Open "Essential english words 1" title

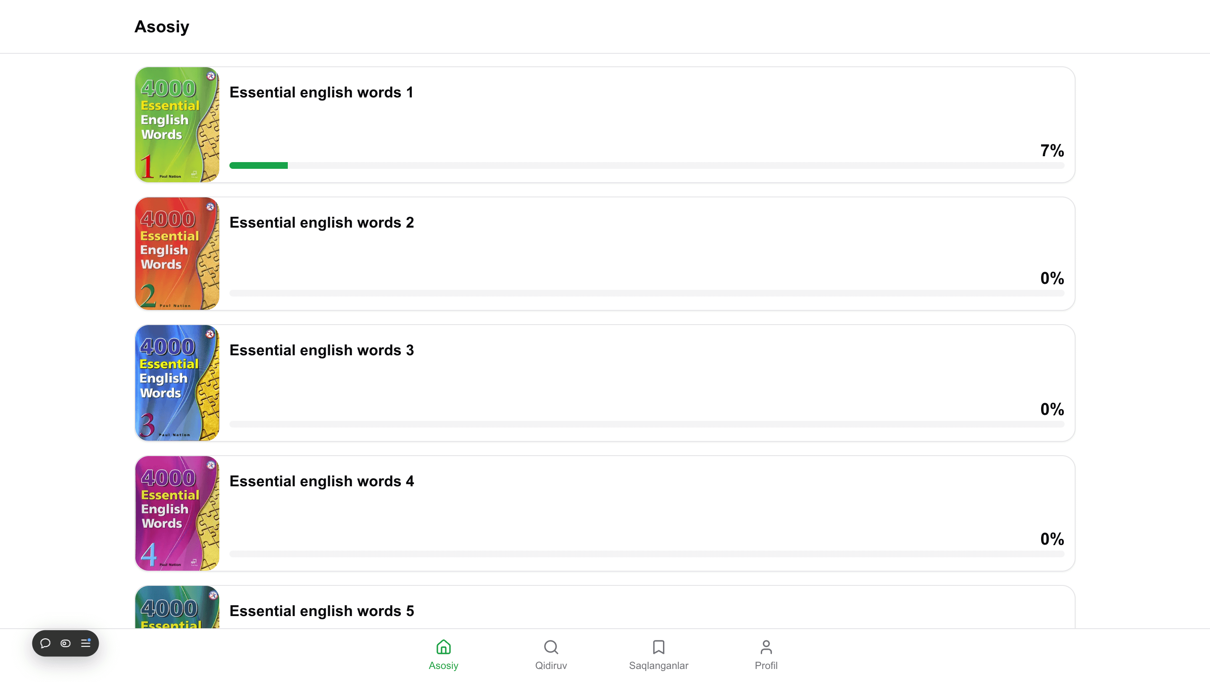[x=321, y=92]
